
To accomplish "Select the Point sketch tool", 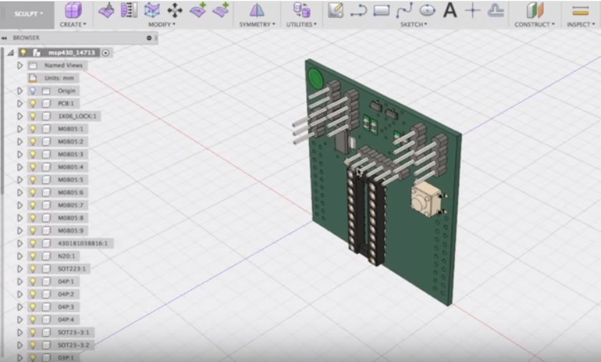I will [x=473, y=10].
